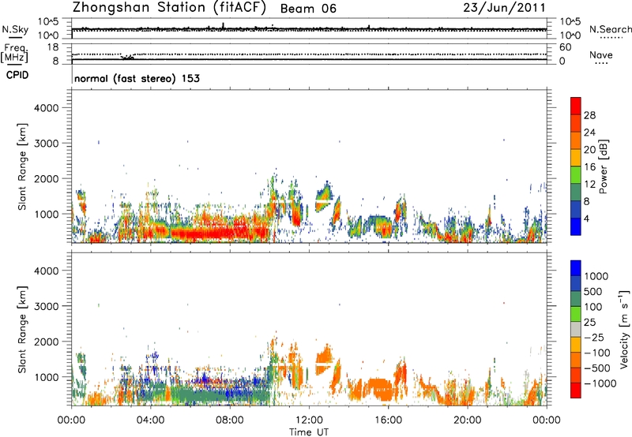Viewport: 632px width, 437px height.
Task: Click the 'CPID' label
Action: coord(17,75)
